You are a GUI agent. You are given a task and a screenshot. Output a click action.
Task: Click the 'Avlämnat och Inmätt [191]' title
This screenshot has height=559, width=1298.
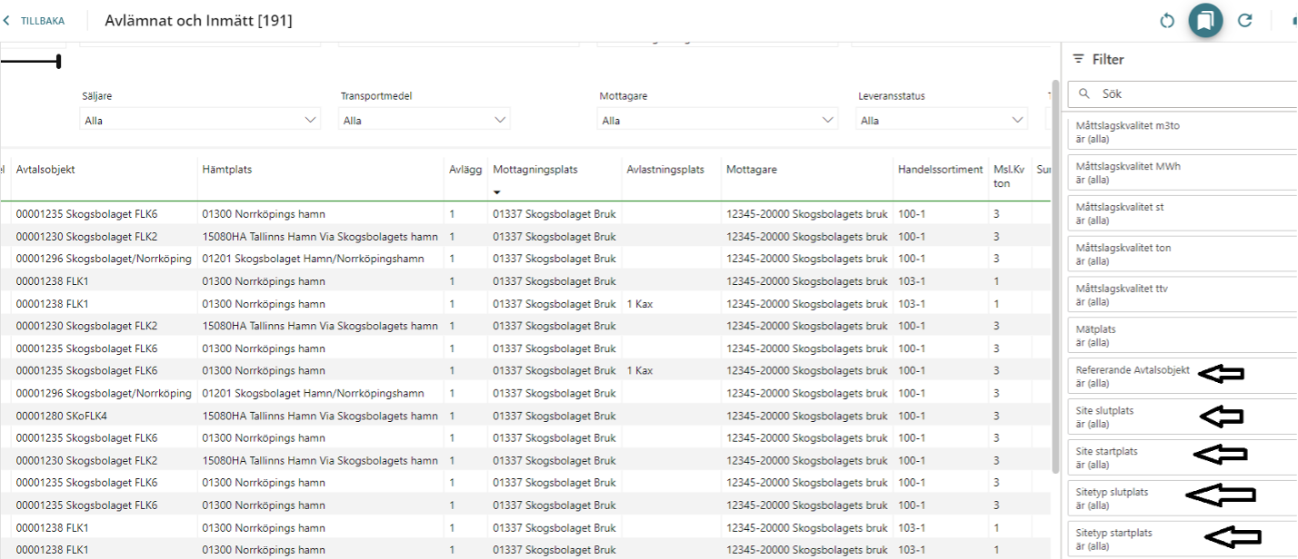(199, 20)
